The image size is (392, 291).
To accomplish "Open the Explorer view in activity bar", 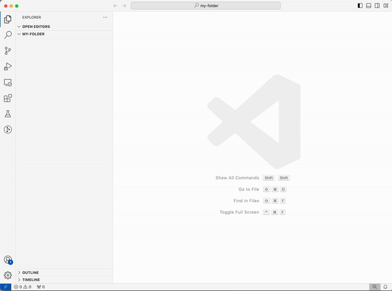I will coord(8,19).
